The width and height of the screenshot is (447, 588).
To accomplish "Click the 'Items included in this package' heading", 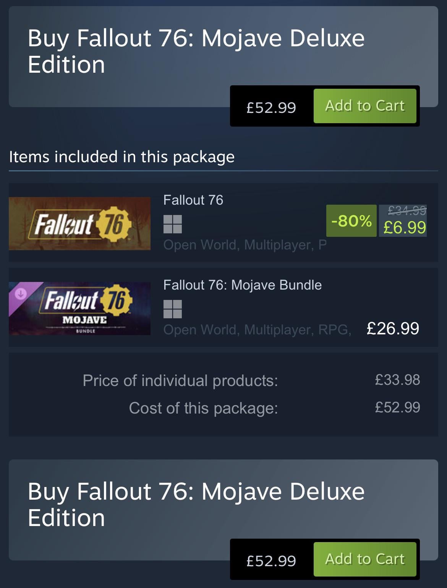I will coord(121,157).
